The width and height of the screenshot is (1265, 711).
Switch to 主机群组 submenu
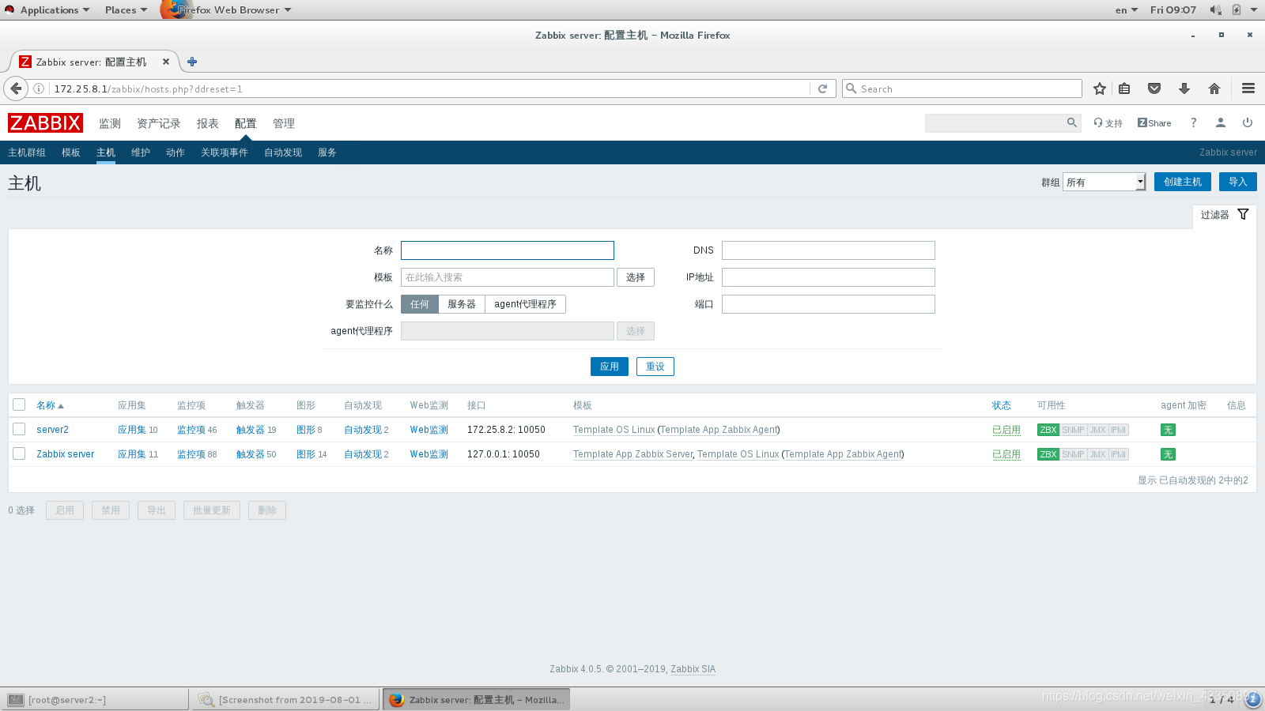(27, 152)
